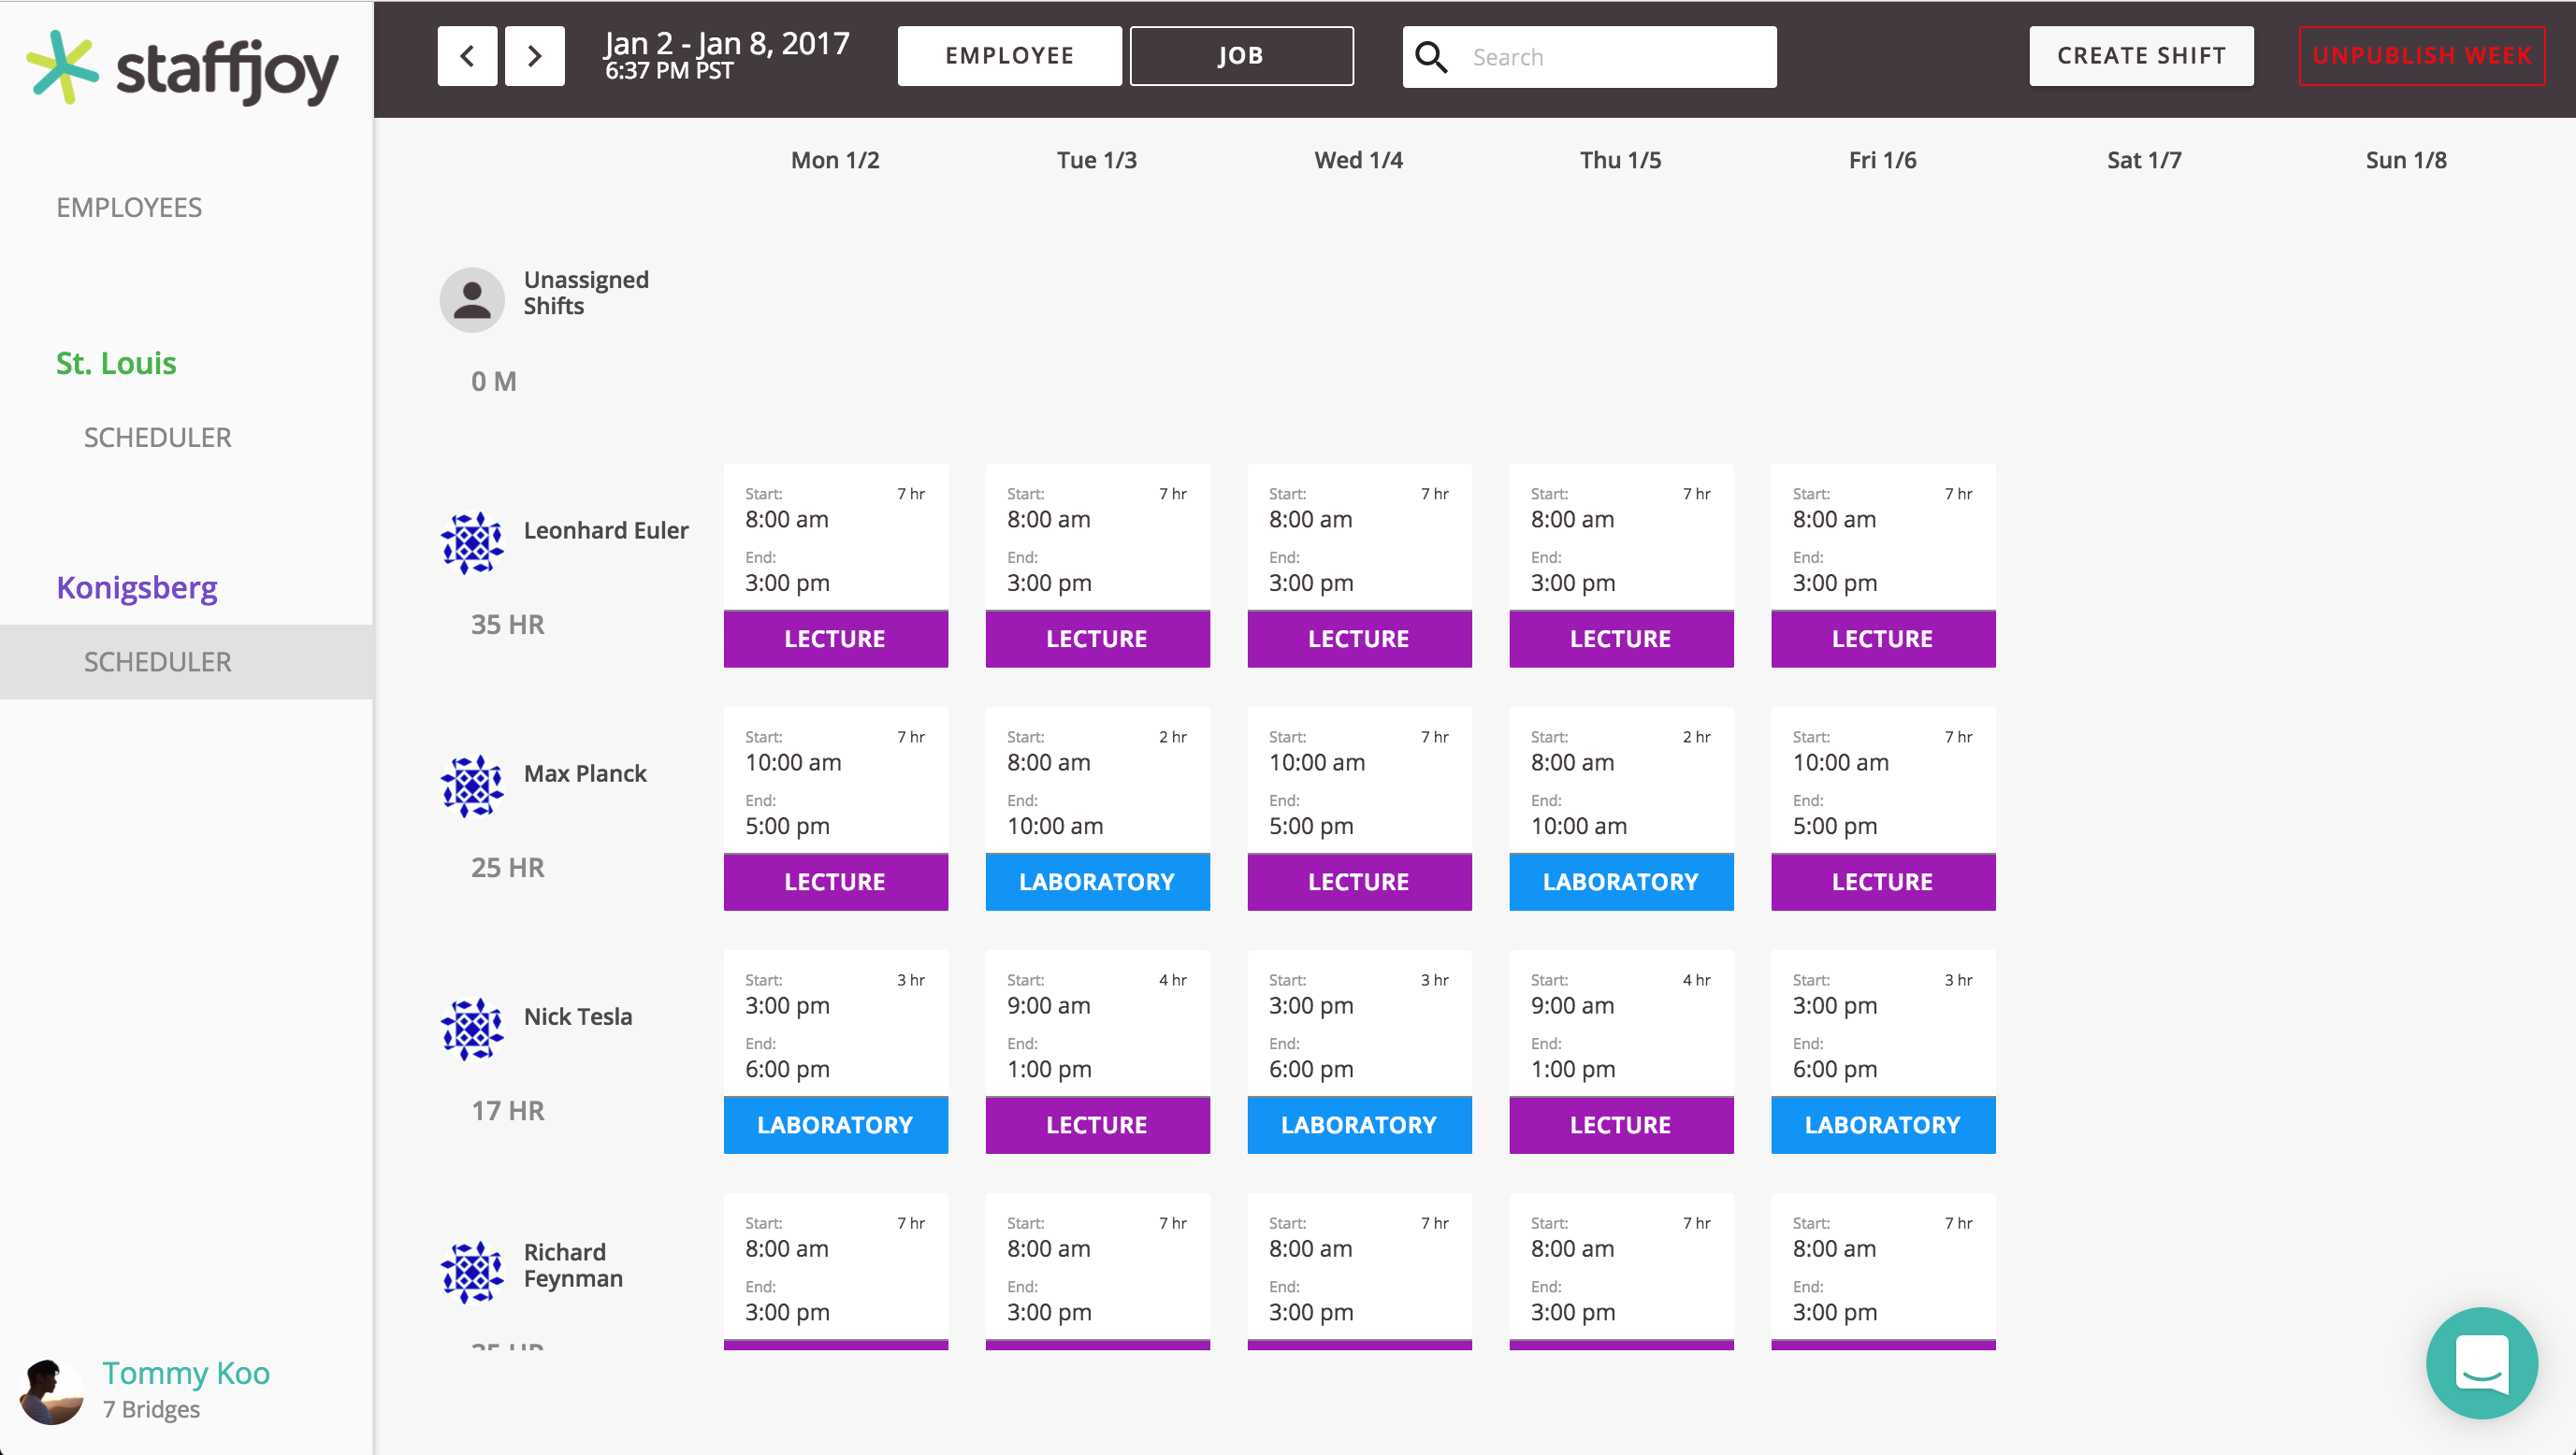Click Unpublish Week button
The width and height of the screenshot is (2576, 1455).
coord(2421,56)
